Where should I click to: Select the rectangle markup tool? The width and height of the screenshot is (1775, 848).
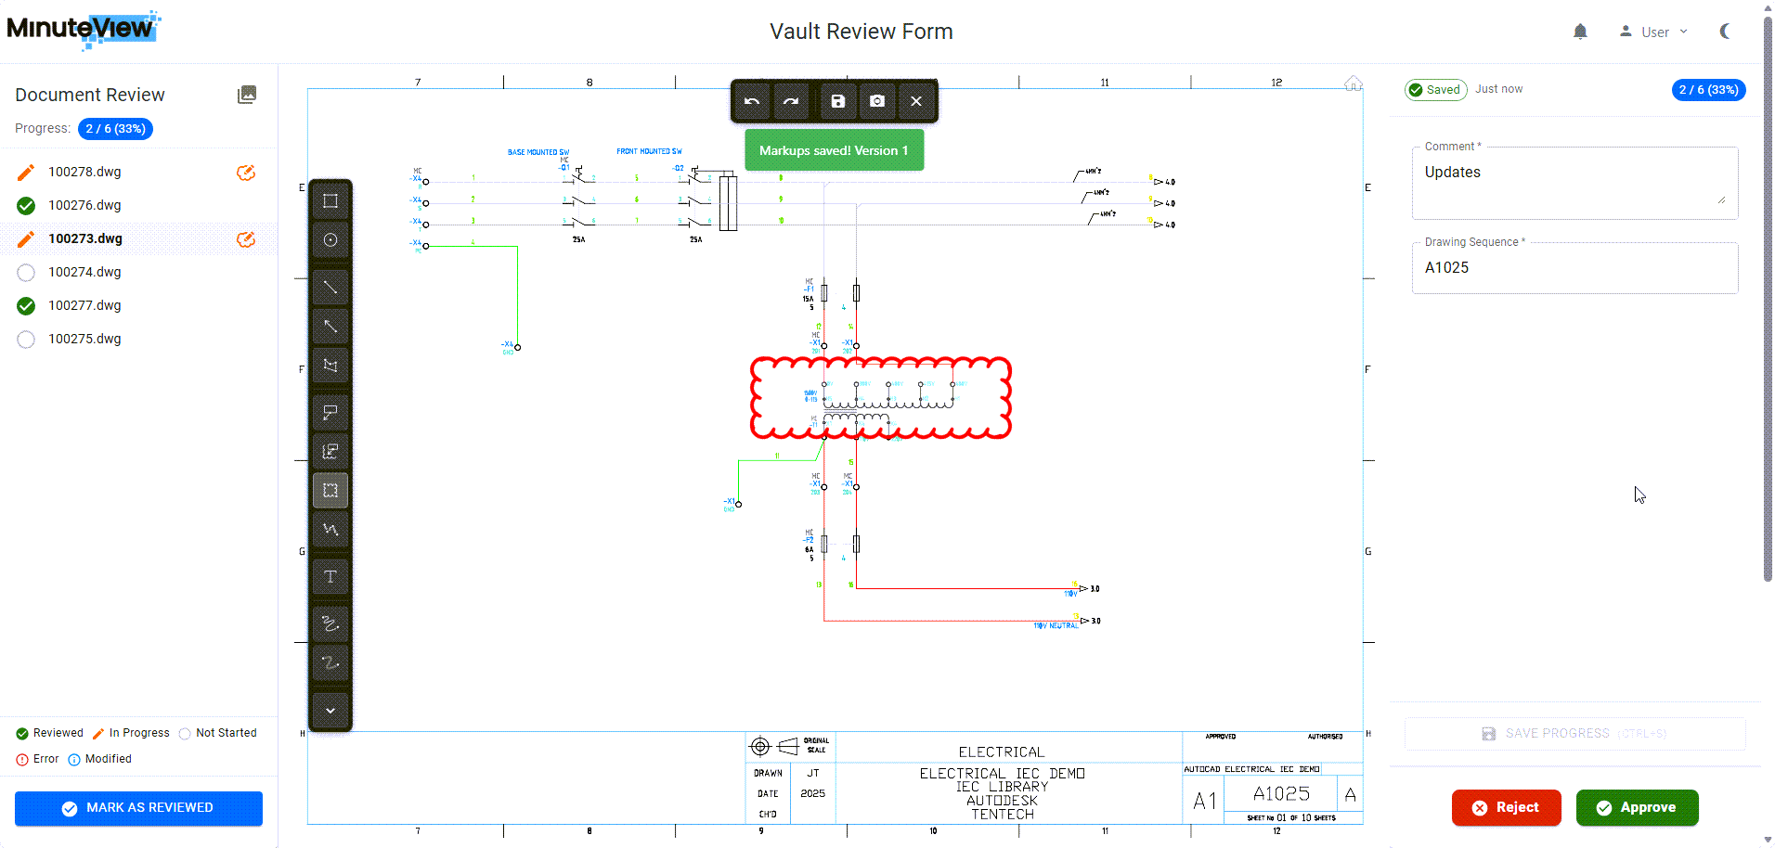[x=330, y=201]
